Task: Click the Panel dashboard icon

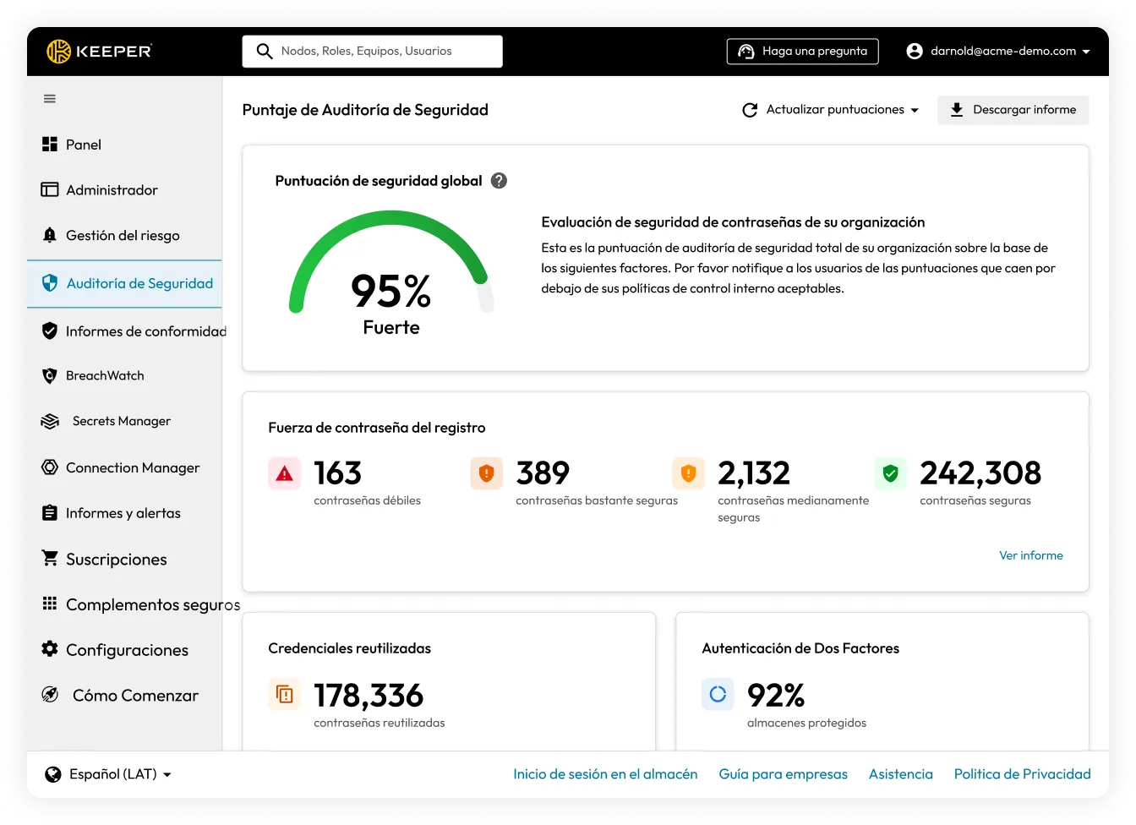Action: click(x=50, y=145)
